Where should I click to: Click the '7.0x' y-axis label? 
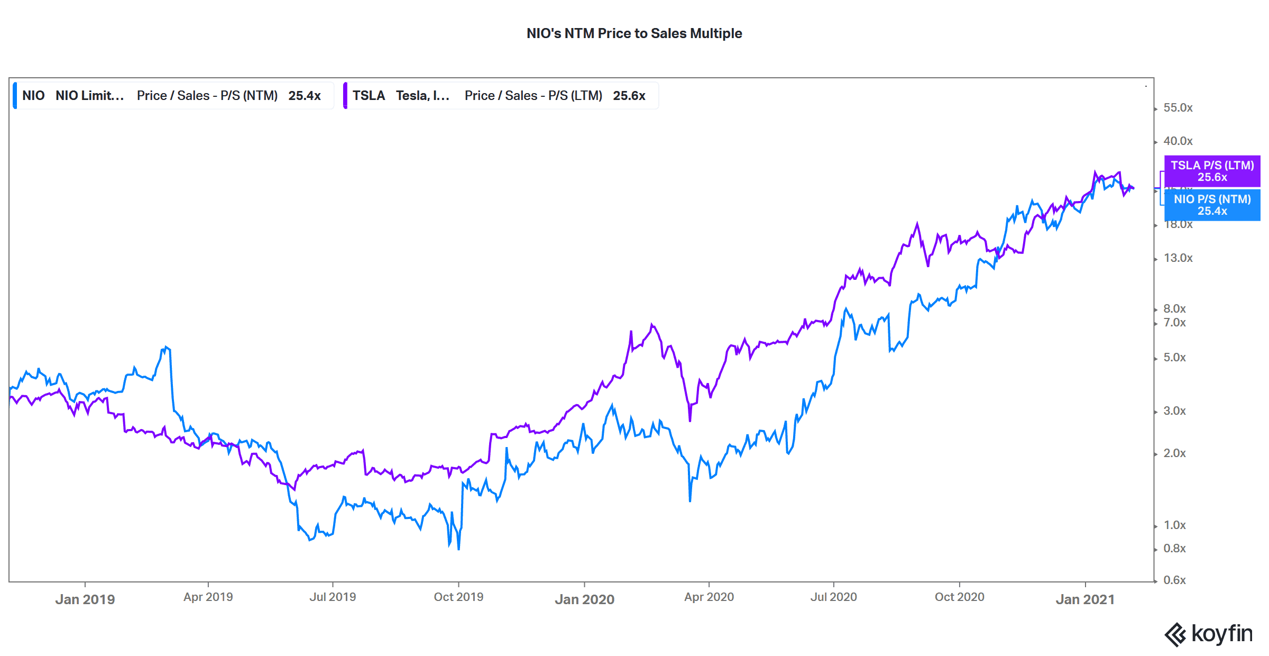pyautogui.click(x=1174, y=323)
